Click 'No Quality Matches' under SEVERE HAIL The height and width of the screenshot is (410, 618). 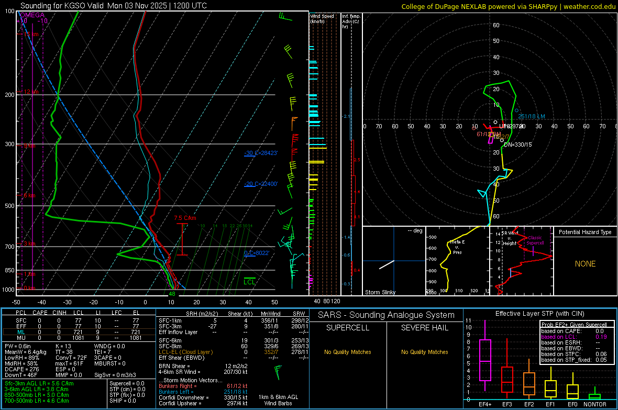point(424,352)
